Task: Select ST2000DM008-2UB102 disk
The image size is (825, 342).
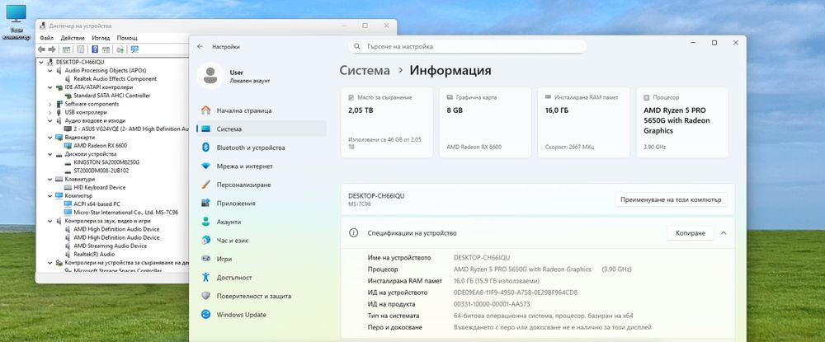Action: (x=101, y=171)
